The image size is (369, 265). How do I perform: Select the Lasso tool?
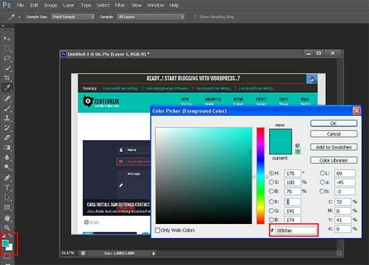tap(7, 58)
